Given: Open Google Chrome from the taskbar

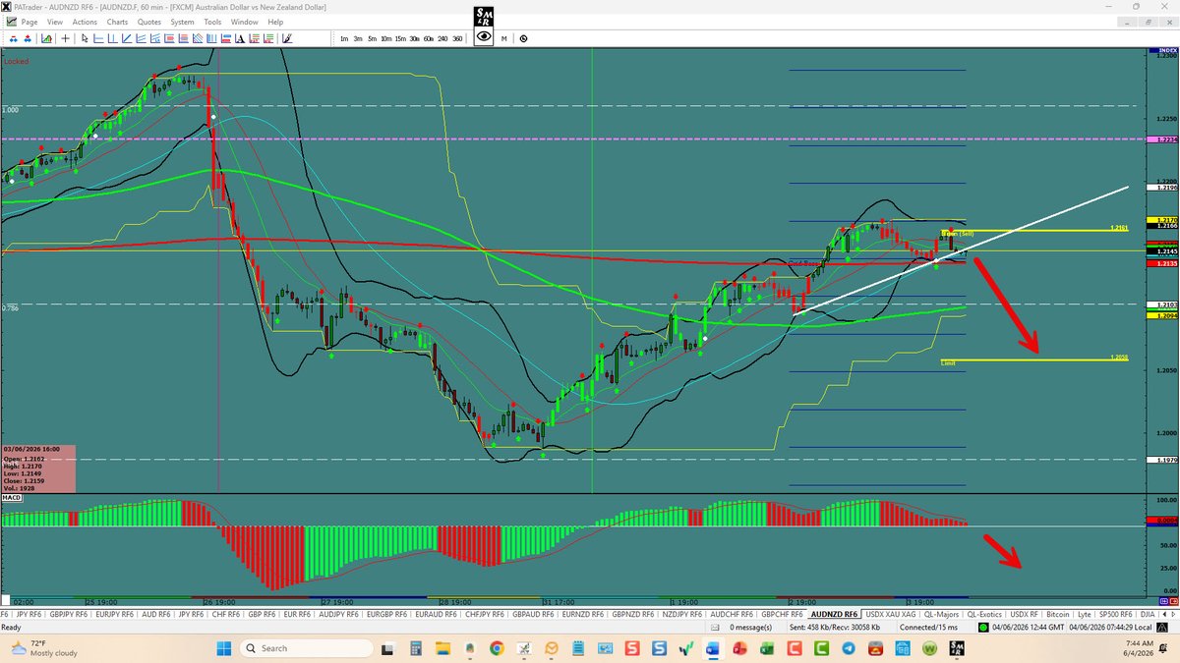Looking at the screenshot, I should point(497,648).
